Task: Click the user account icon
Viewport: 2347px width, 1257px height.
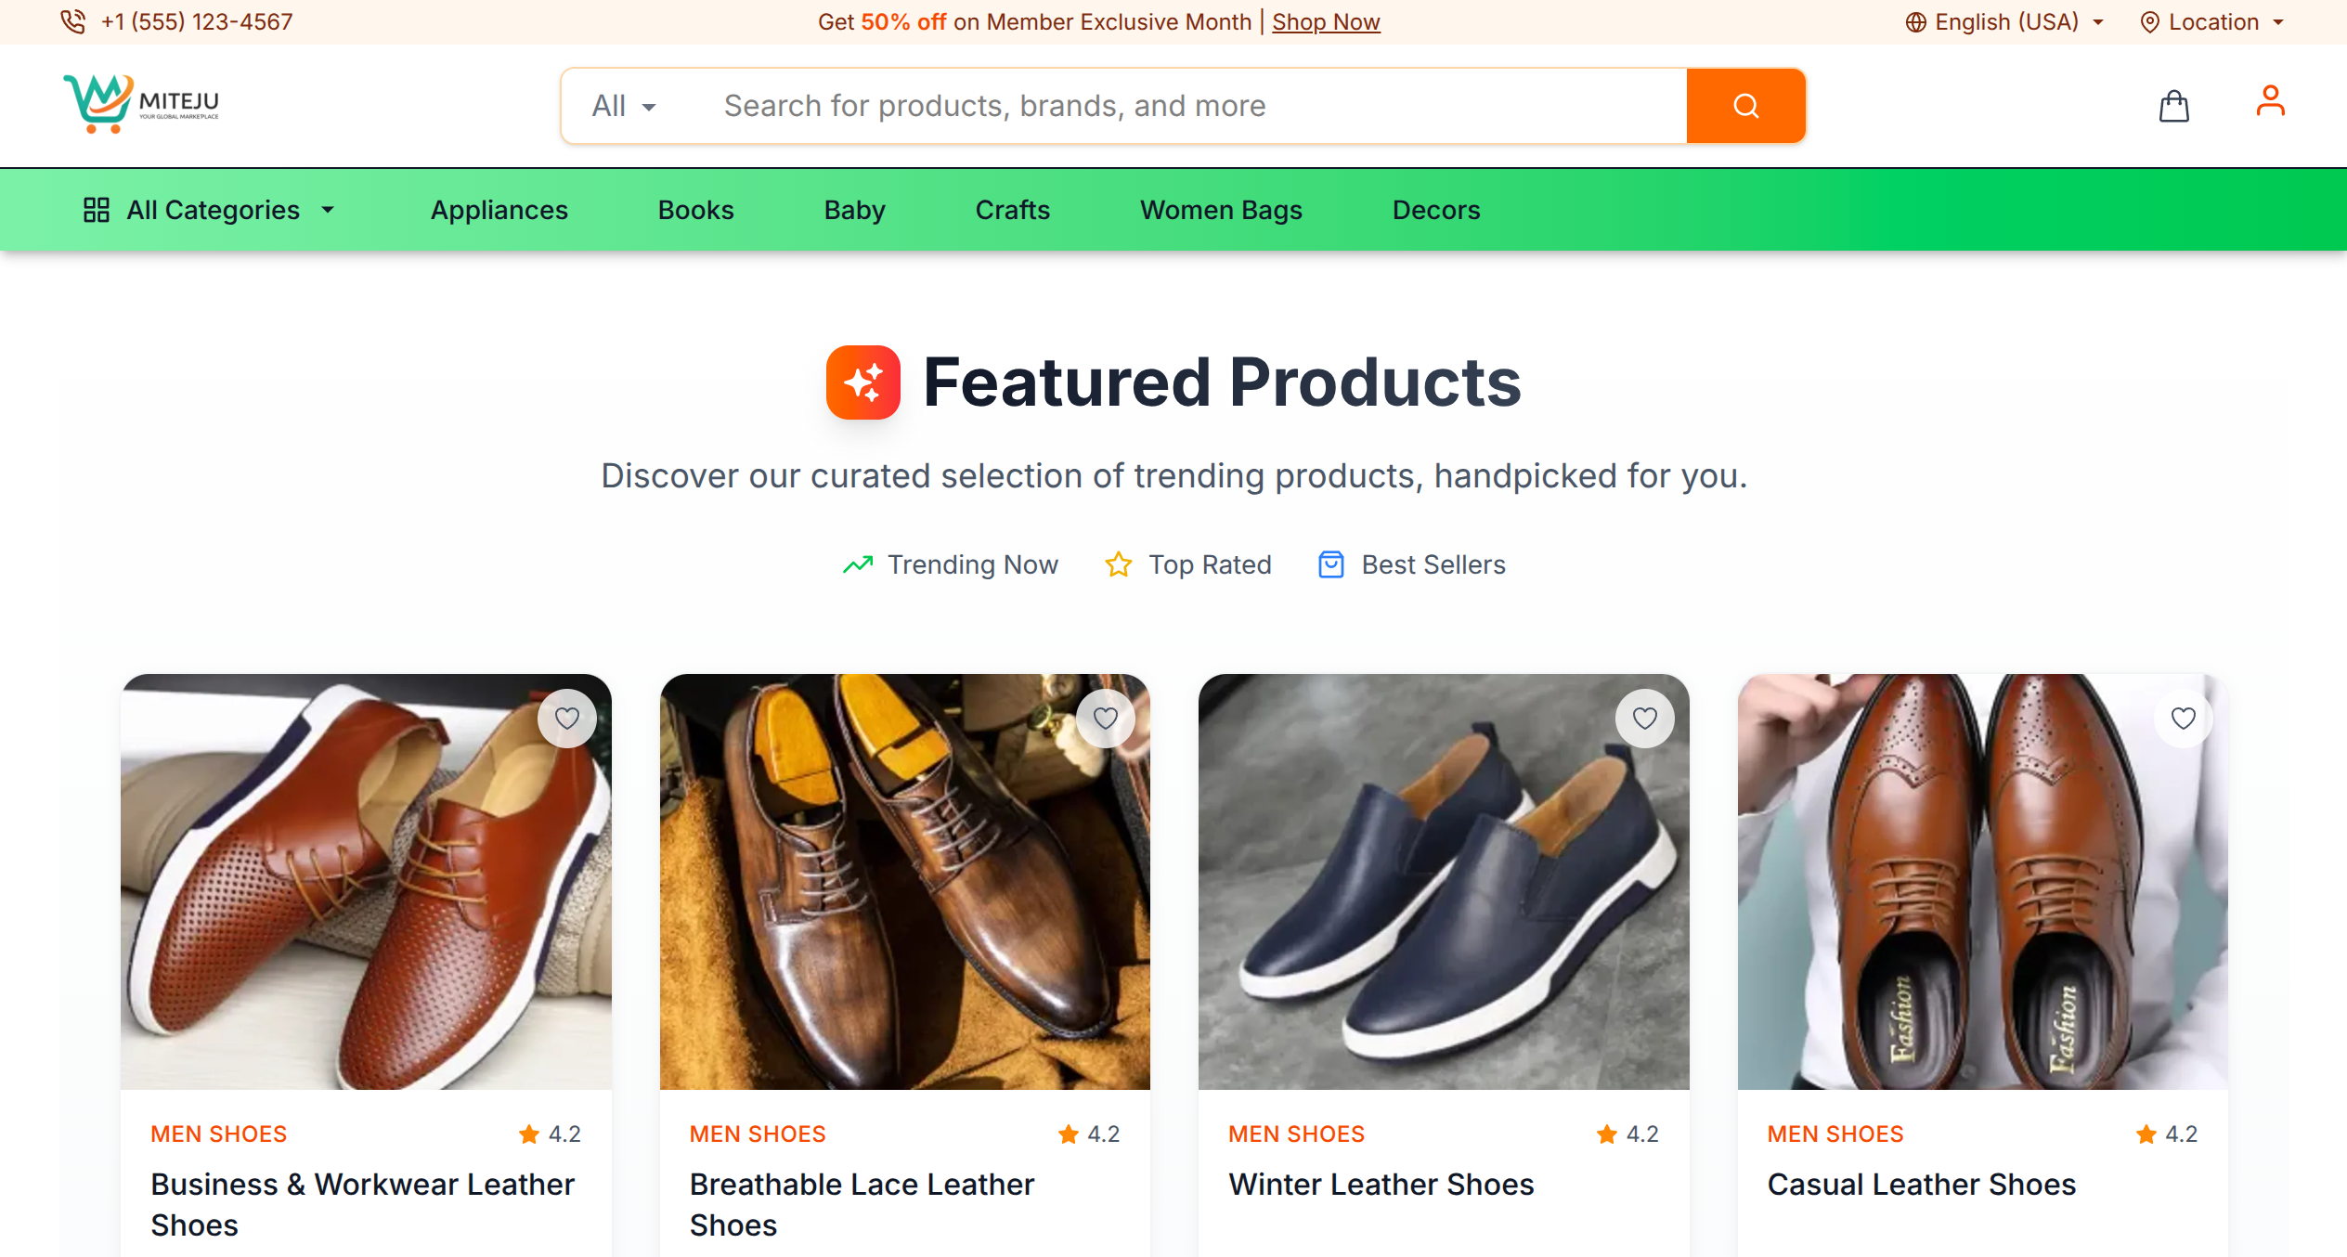Action: click(x=2270, y=100)
